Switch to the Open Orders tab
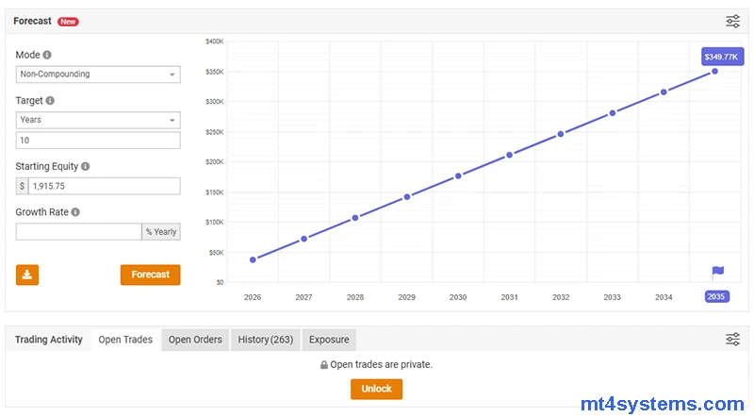754x417 pixels. [195, 340]
